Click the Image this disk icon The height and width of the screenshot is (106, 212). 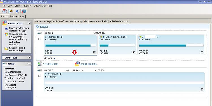coord(77,64)
